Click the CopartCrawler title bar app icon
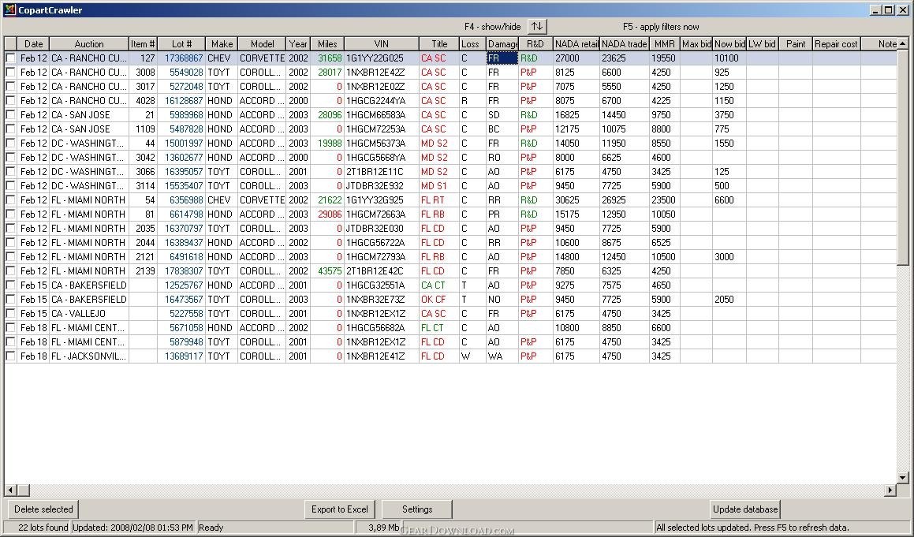 click(x=9, y=10)
